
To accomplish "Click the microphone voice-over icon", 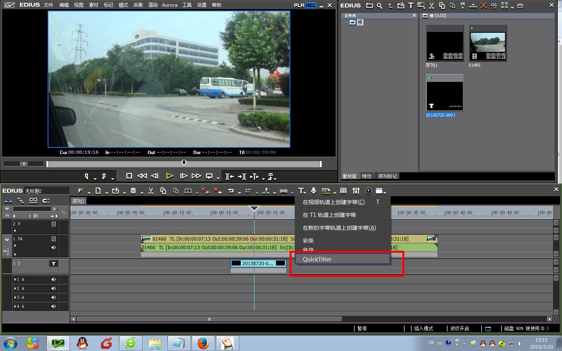I will pyautogui.click(x=313, y=191).
